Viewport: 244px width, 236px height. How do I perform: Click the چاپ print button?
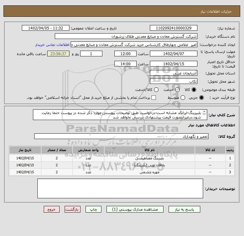pyautogui.click(x=93, y=209)
